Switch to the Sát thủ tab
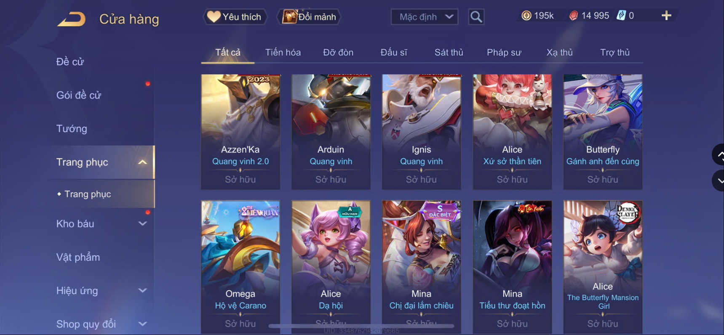This screenshot has width=724, height=335. point(449,53)
